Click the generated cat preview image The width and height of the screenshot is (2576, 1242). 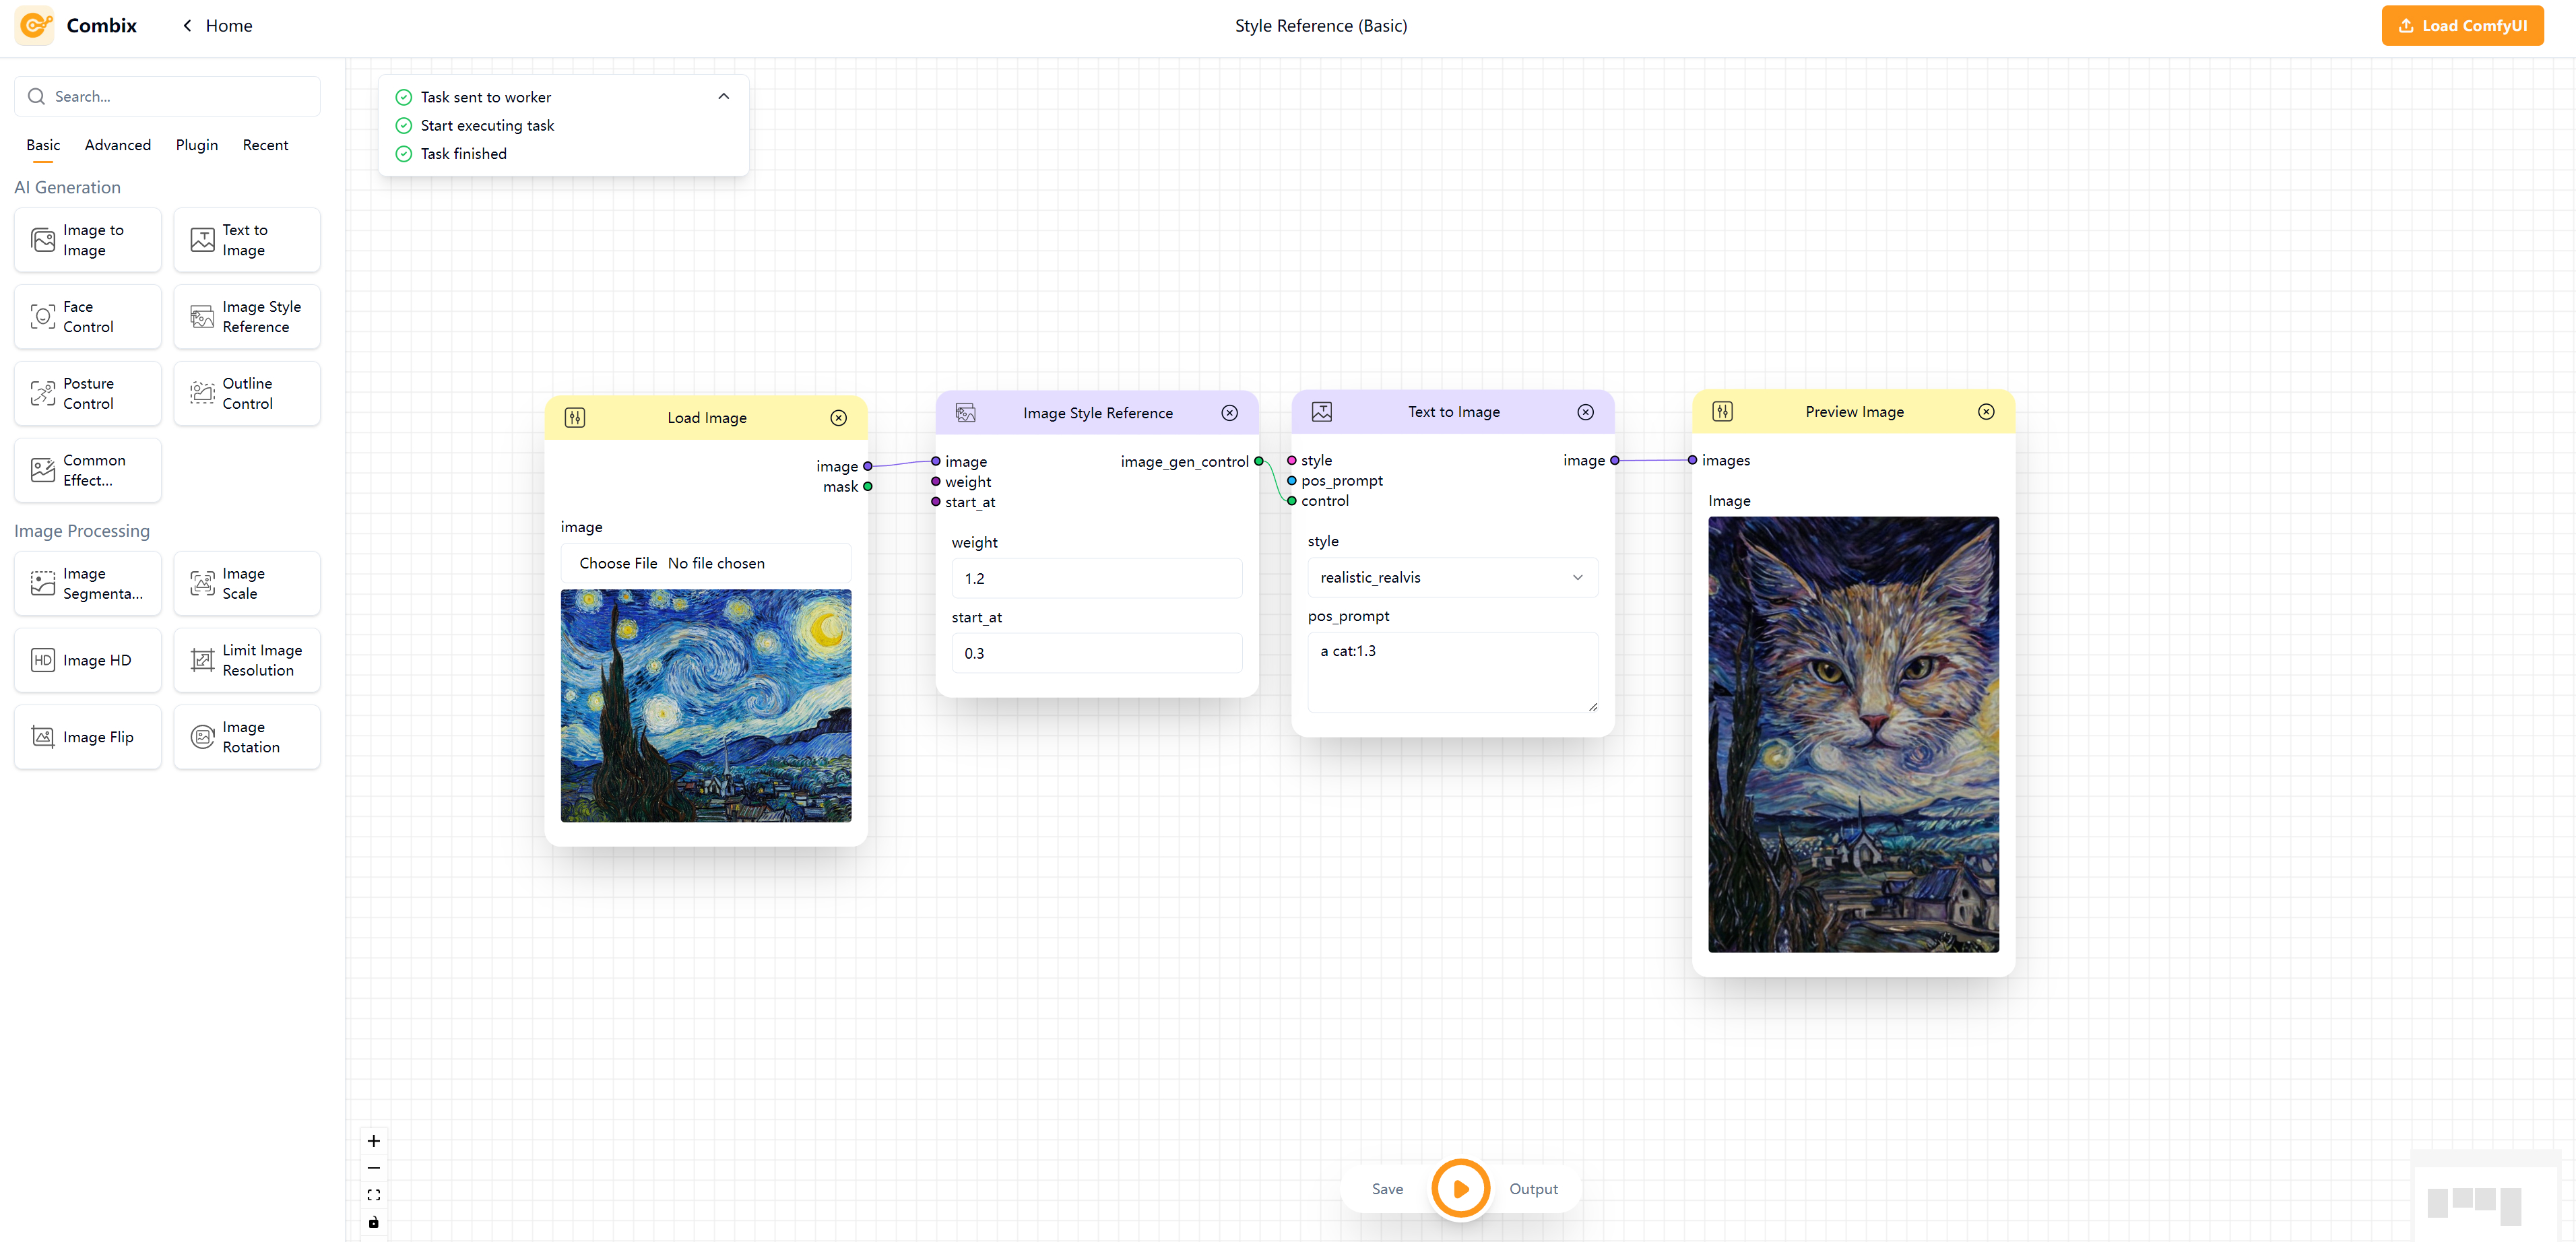pos(1854,734)
